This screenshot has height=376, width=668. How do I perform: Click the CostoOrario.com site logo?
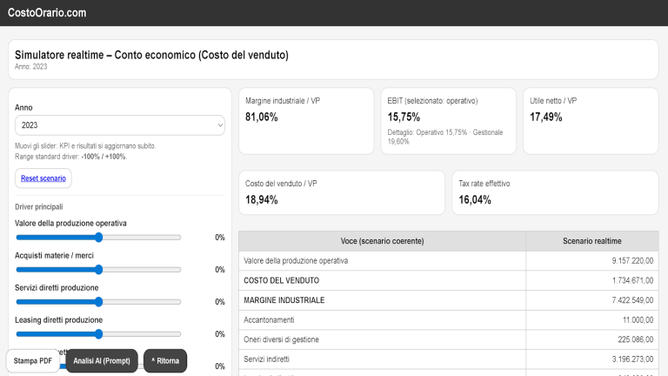tap(47, 12)
